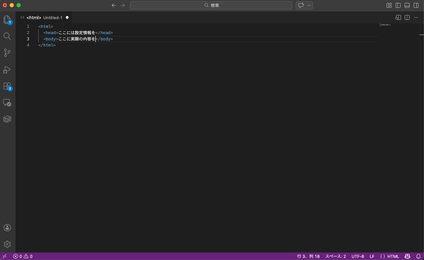This screenshot has height=260, width=424.
Task: Open the Search view in the activity bar
Action: tap(7, 36)
